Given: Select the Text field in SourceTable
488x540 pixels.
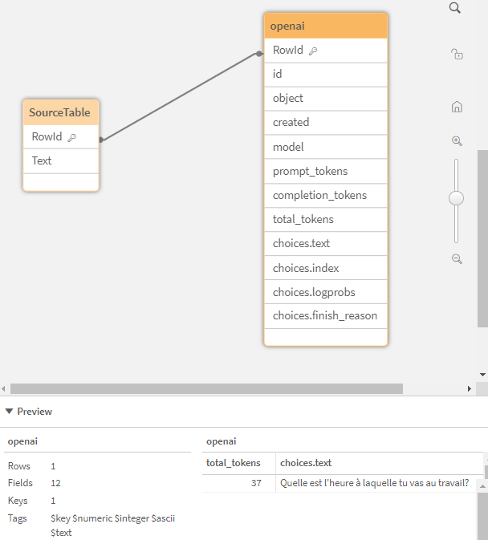Looking at the screenshot, I should point(60,160).
